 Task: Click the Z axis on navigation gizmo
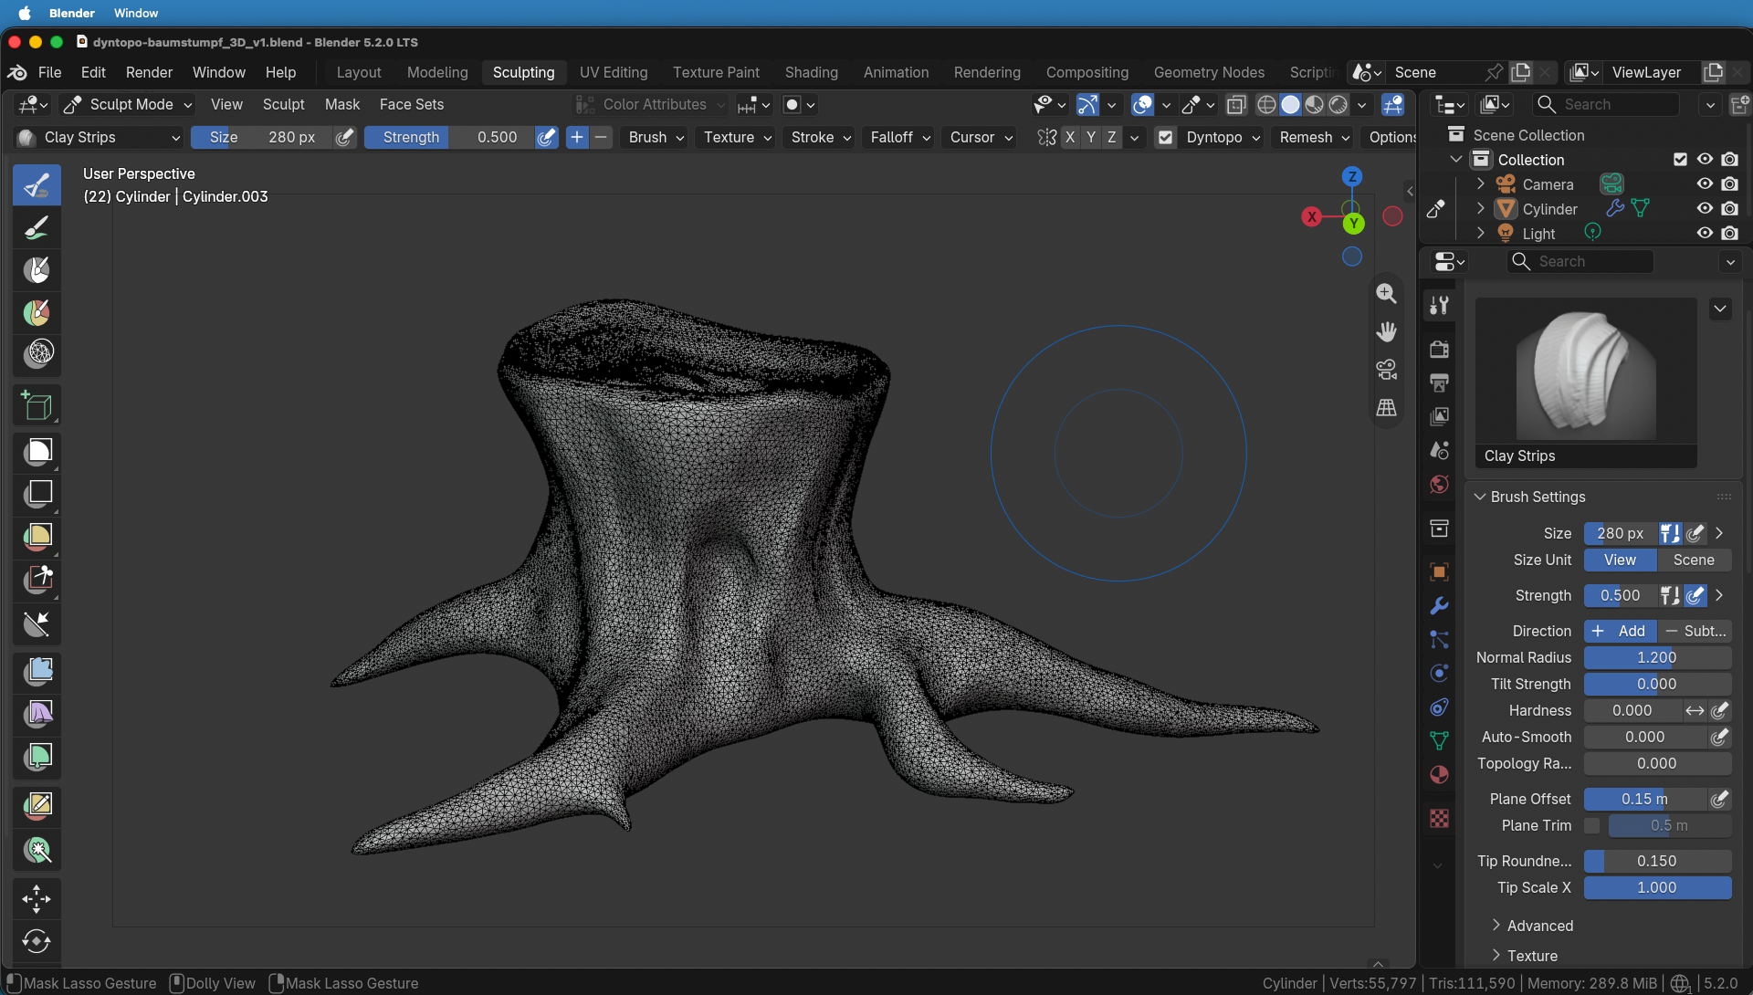tap(1352, 176)
